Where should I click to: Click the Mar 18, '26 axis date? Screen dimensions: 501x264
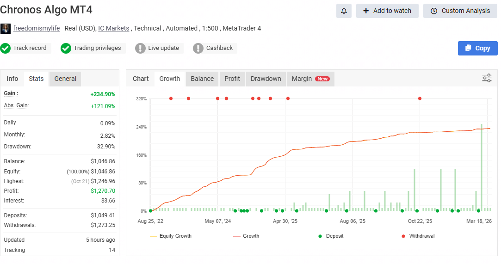click(479, 221)
